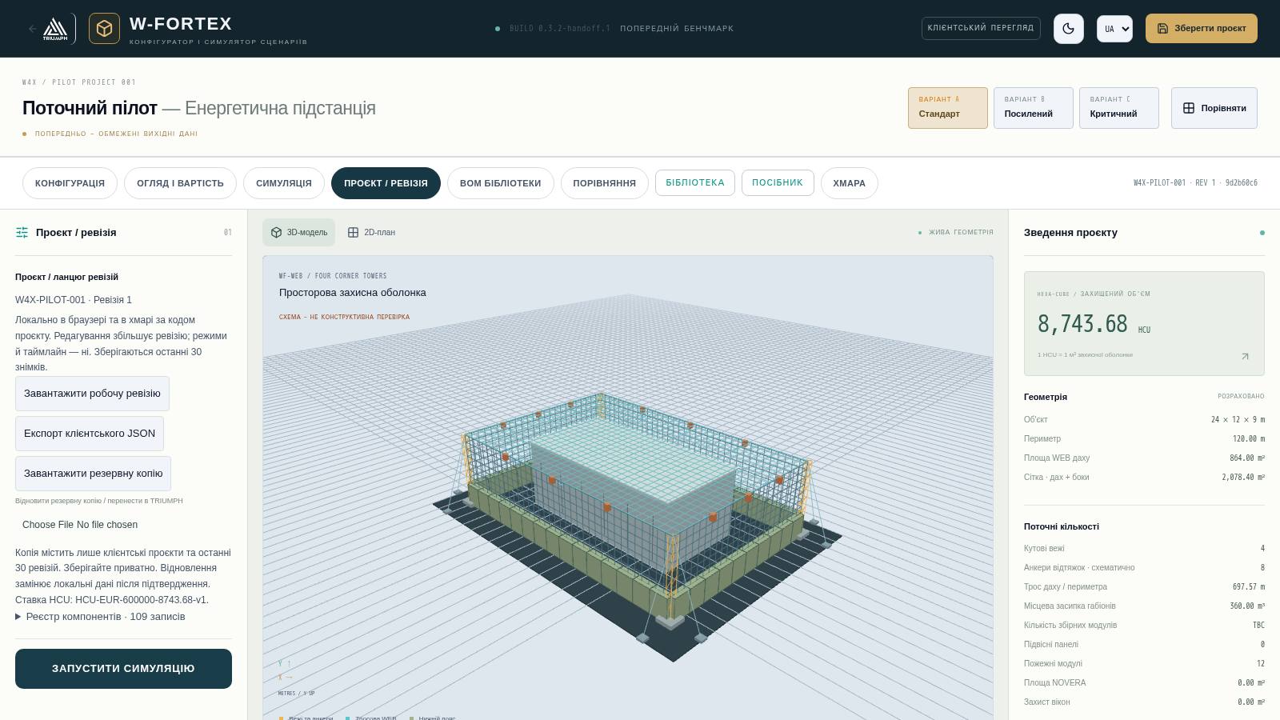Screen dimensions: 1280x720
Task: Open the Бібліотека link
Action: pos(695,182)
